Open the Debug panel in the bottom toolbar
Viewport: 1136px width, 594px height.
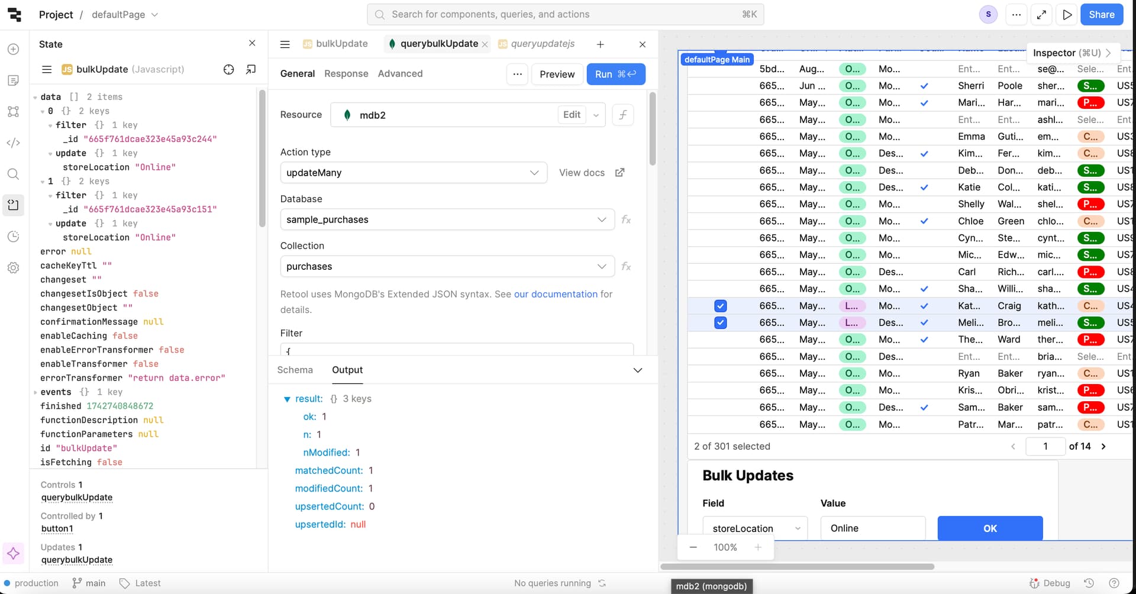[1050, 583]
